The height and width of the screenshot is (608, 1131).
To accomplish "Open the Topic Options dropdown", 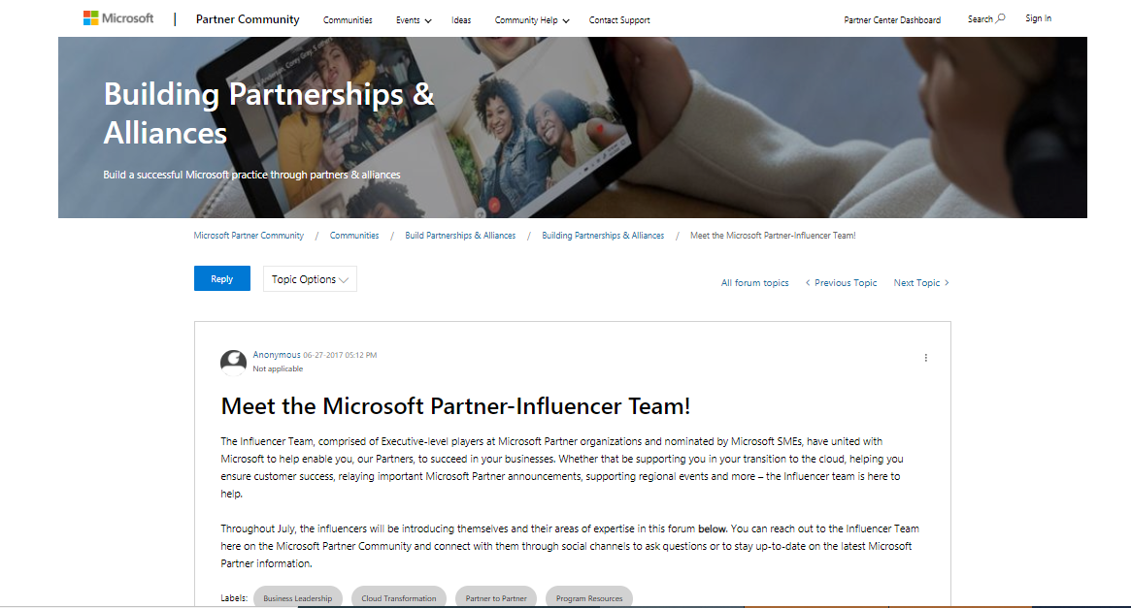I will tap(310, 279).
